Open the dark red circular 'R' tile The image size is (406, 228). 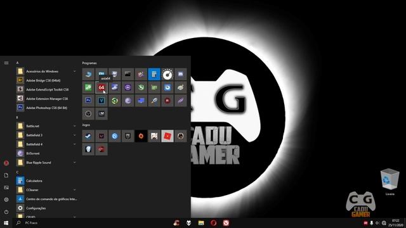point(167,101)
